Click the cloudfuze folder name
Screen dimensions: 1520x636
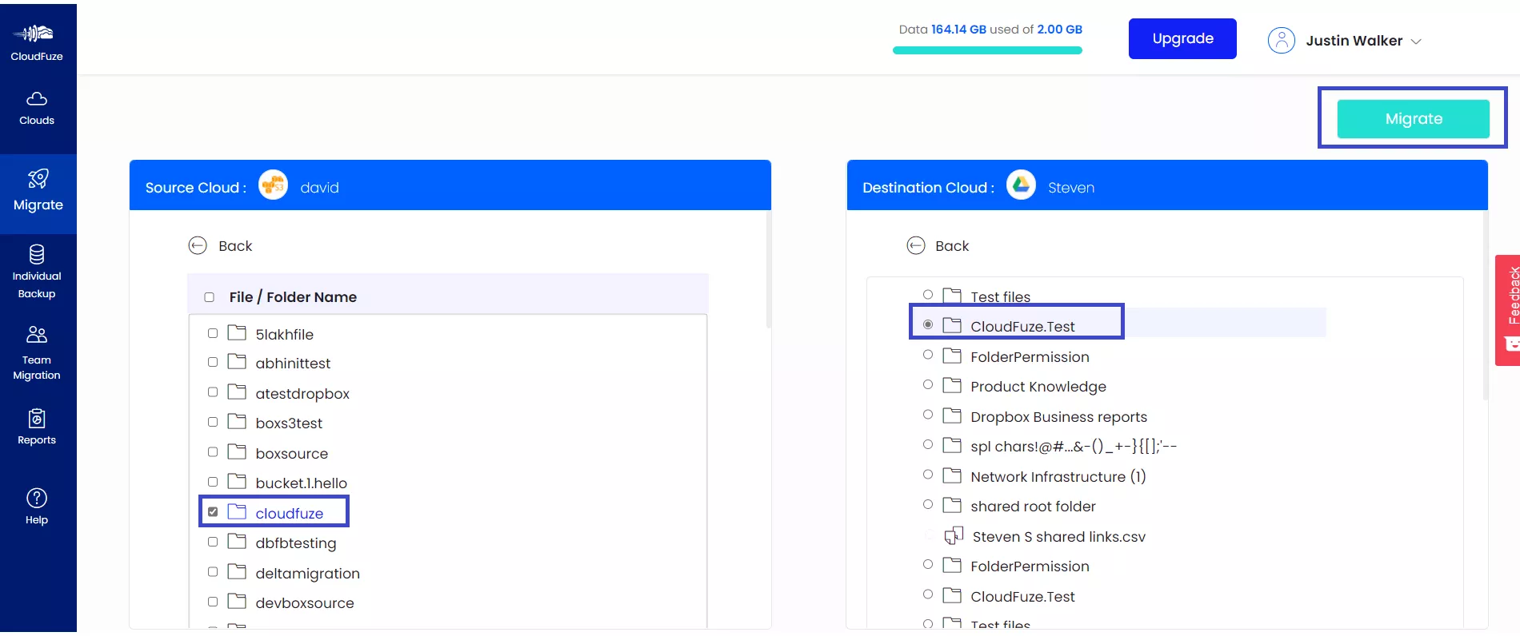(290, 514)
